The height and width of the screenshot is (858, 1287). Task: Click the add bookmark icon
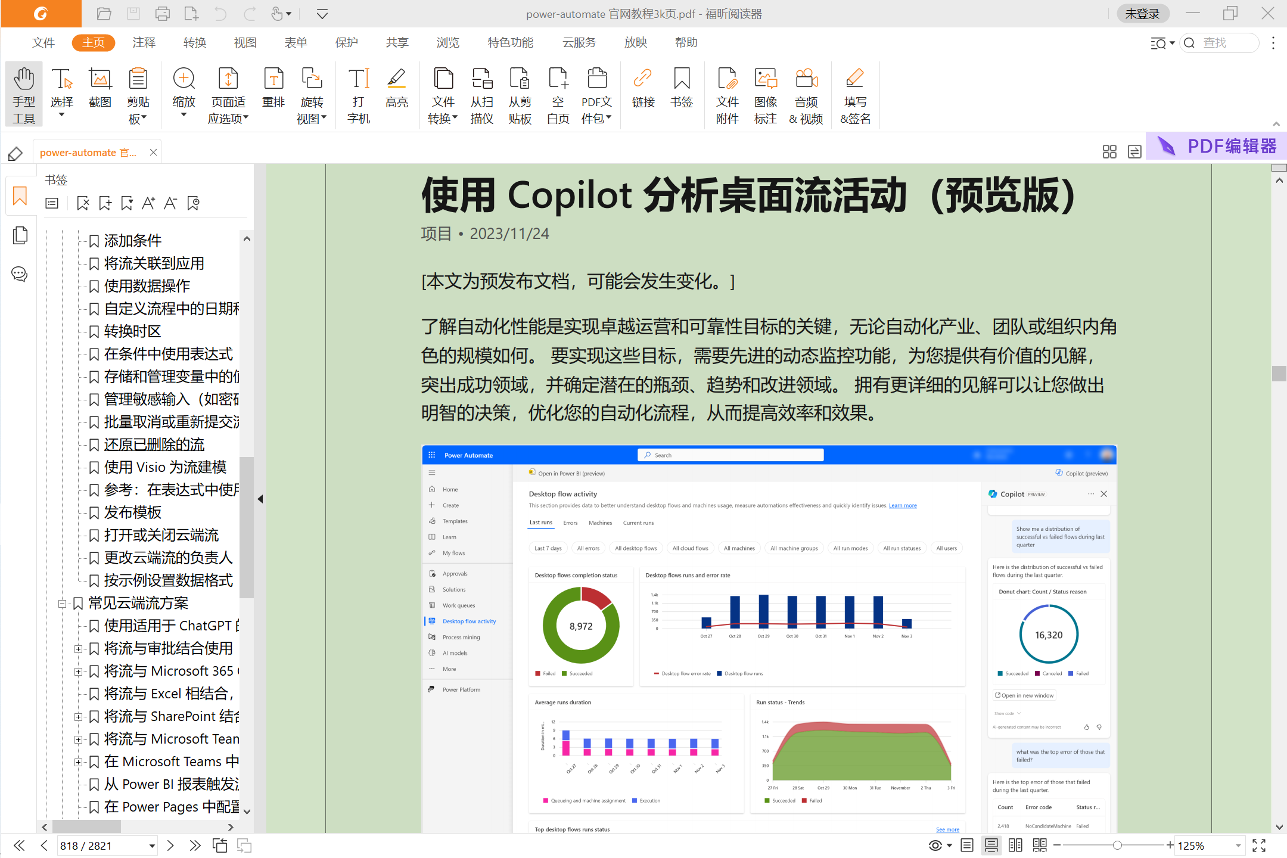tap(105, 204)
